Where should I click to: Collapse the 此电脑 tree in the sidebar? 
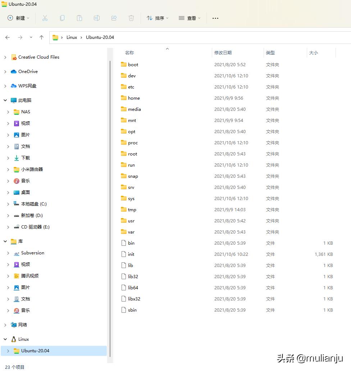click(5, 100)
